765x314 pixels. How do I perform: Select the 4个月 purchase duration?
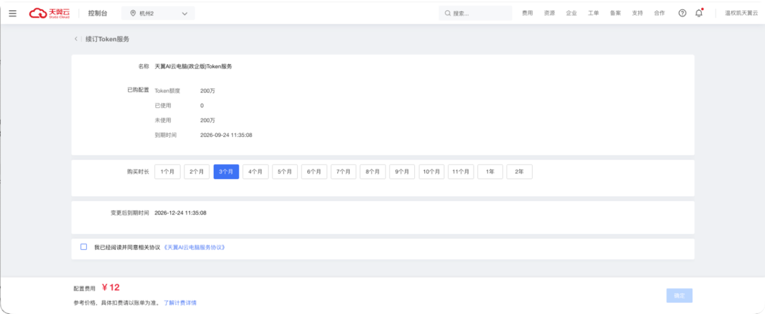(255, 172)
